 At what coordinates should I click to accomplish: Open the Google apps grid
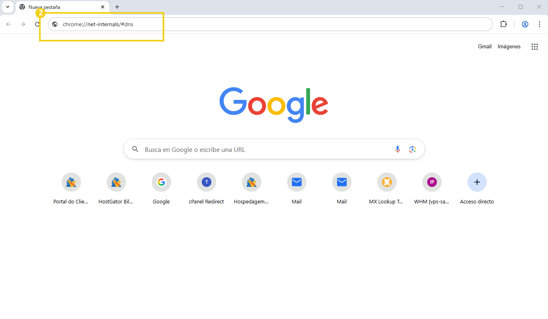pyautogui.click(x=534, y=46)
